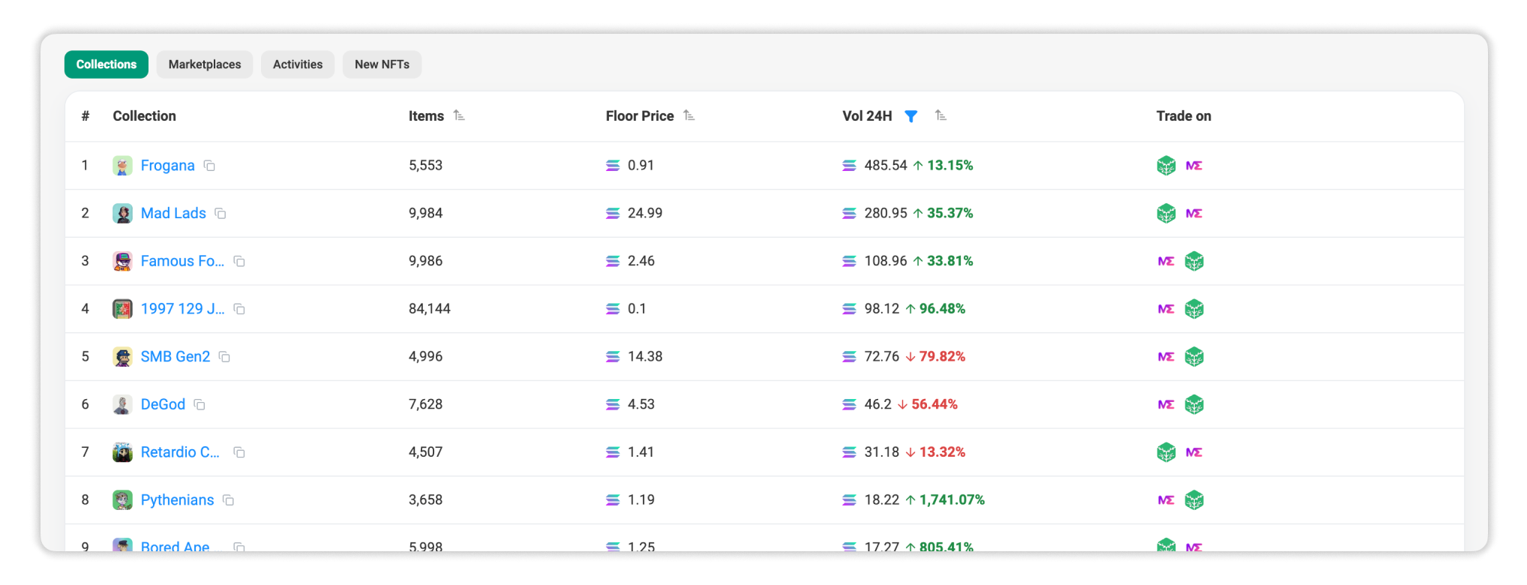Screen dimensions: 1527x585
Task: Open Magic Eden link for Frogana
Action: [1194, 166]
